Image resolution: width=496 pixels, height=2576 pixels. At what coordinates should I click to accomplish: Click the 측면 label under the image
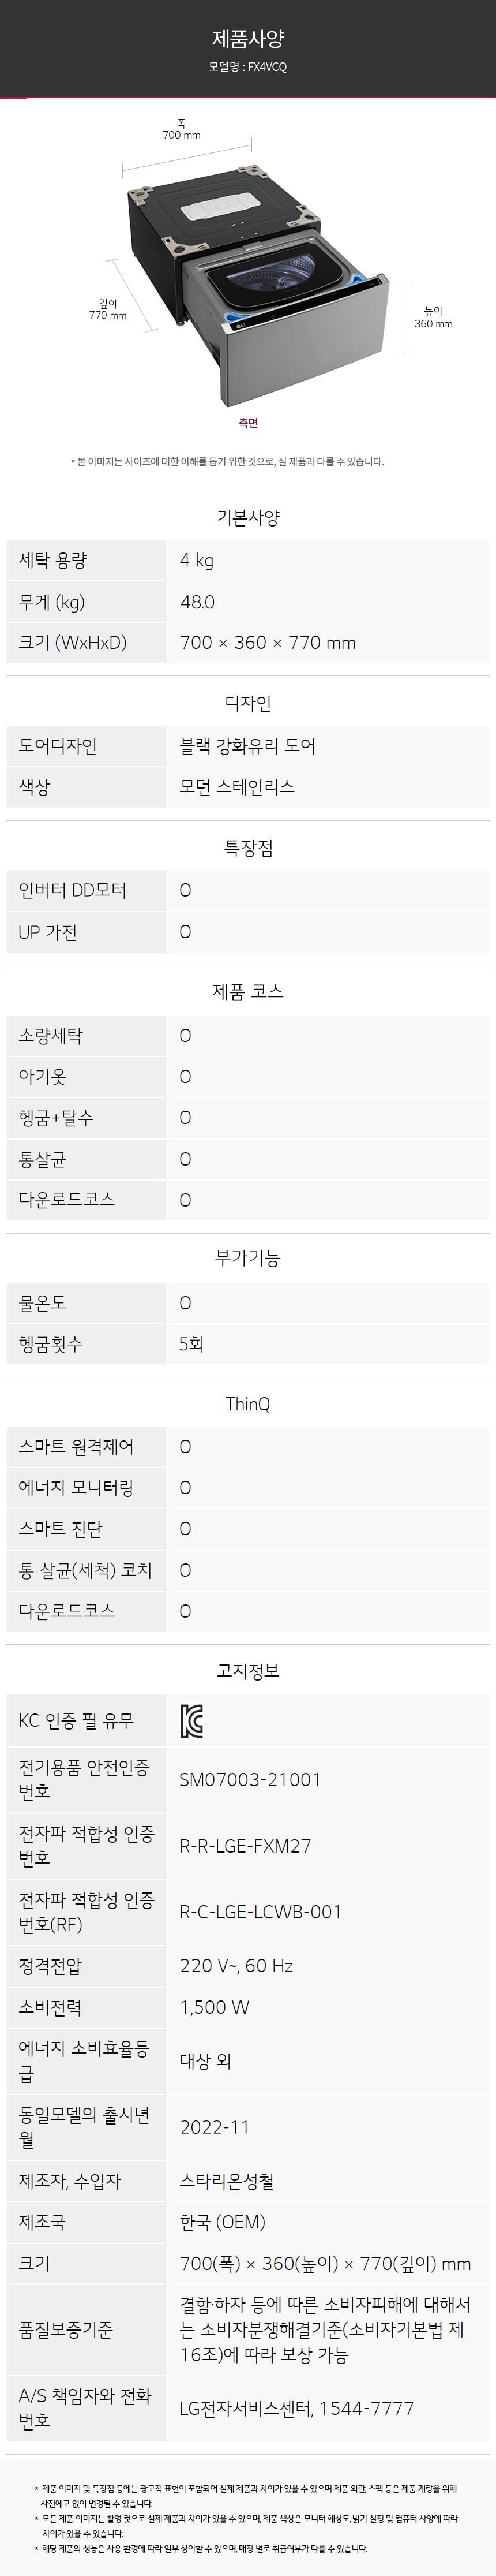click(248, 423)
